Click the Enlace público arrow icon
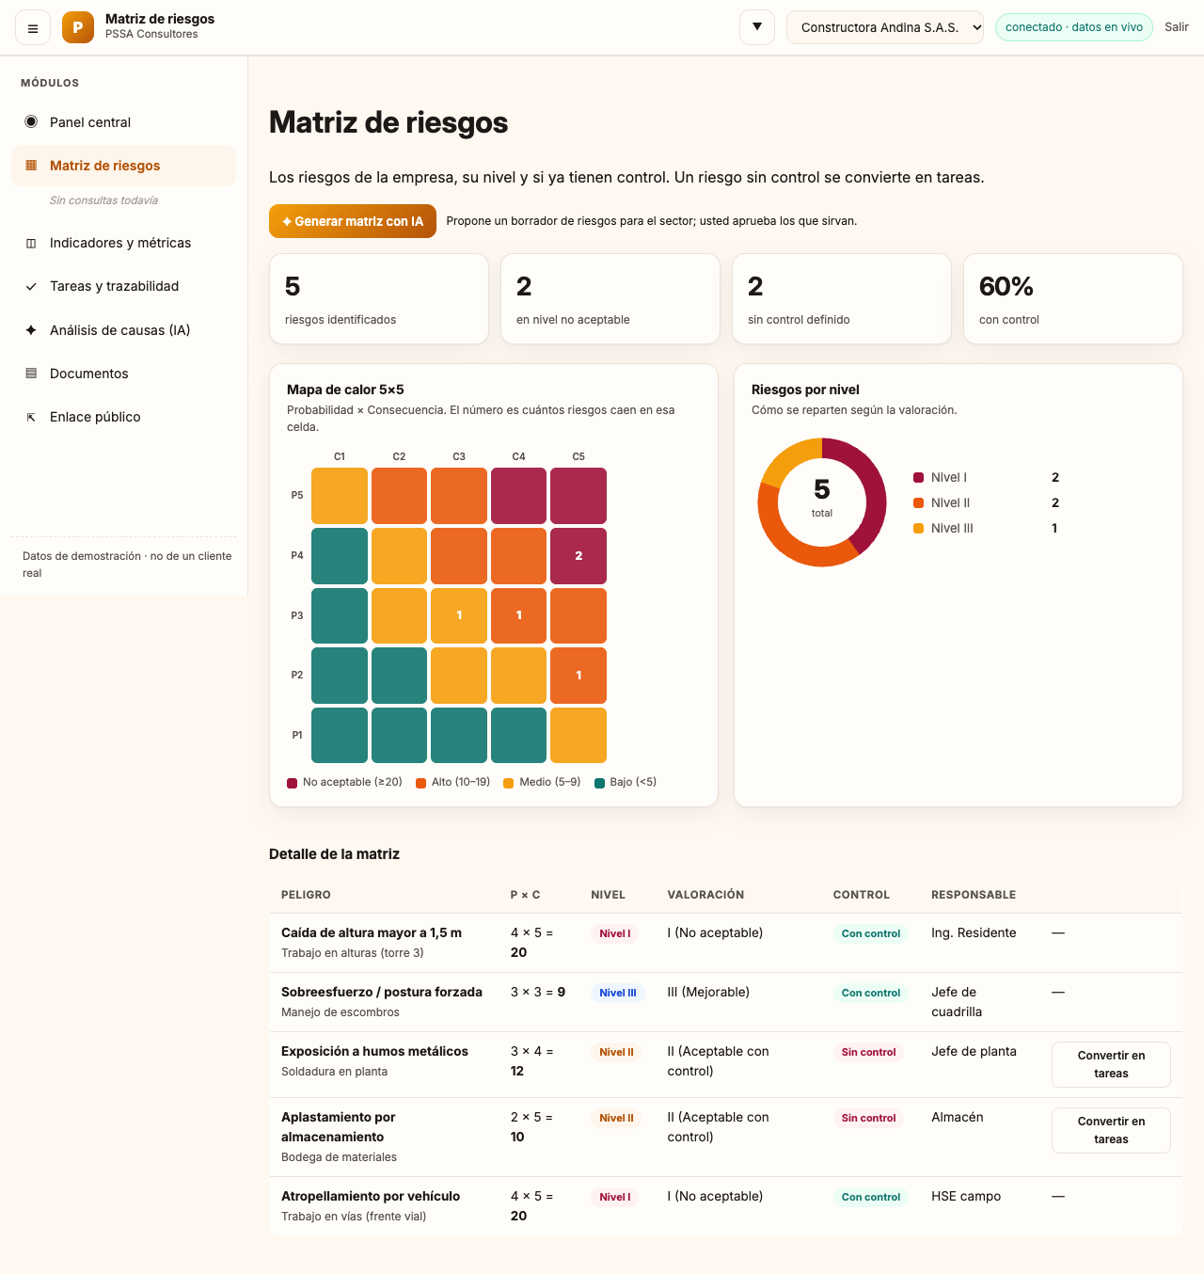This screenshot has width=1204, height=1274. tap(31, 417)
